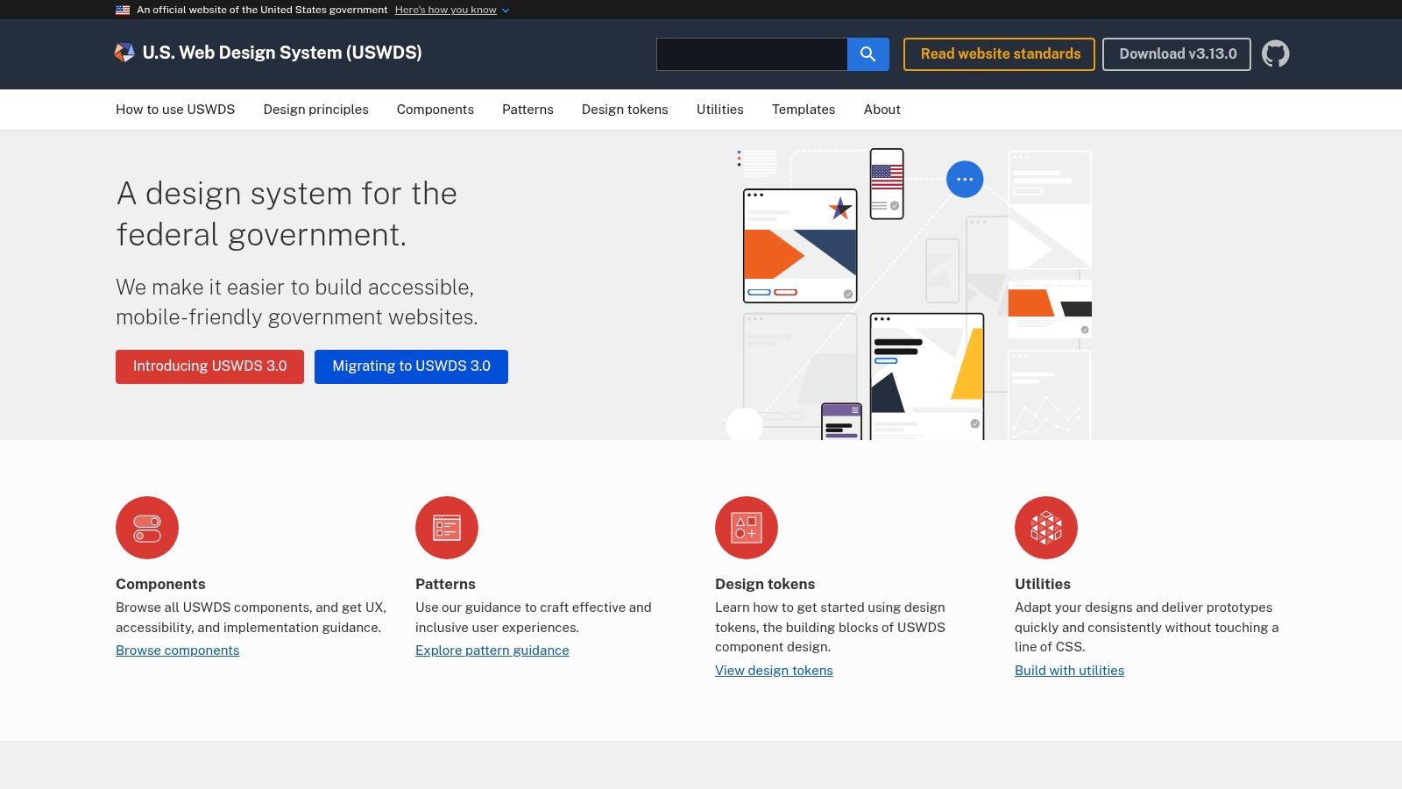Select How to use USWDS in navigation
The height and width of the screenshot is (789, 1402).
tap(175, 110)
